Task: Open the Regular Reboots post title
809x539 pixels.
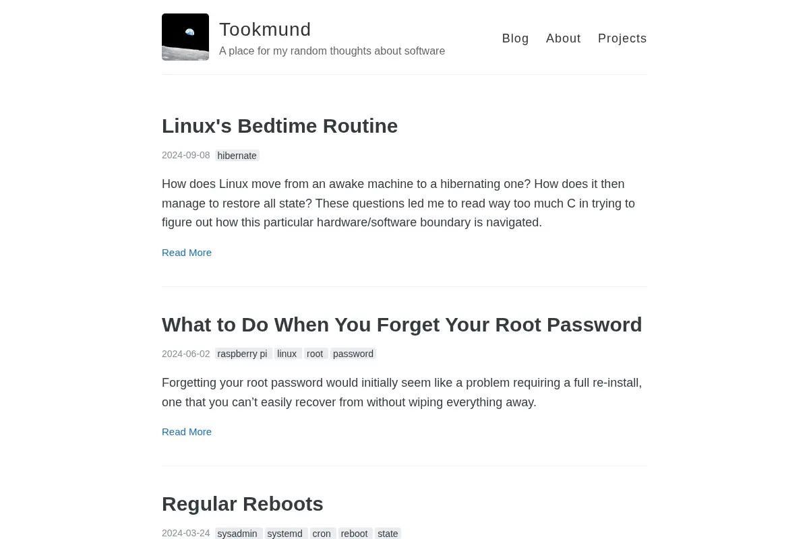Action: (x=243, y=504)
